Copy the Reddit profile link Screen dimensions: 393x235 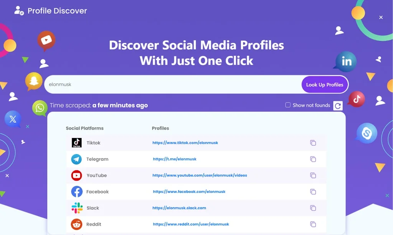click(313, 224)
